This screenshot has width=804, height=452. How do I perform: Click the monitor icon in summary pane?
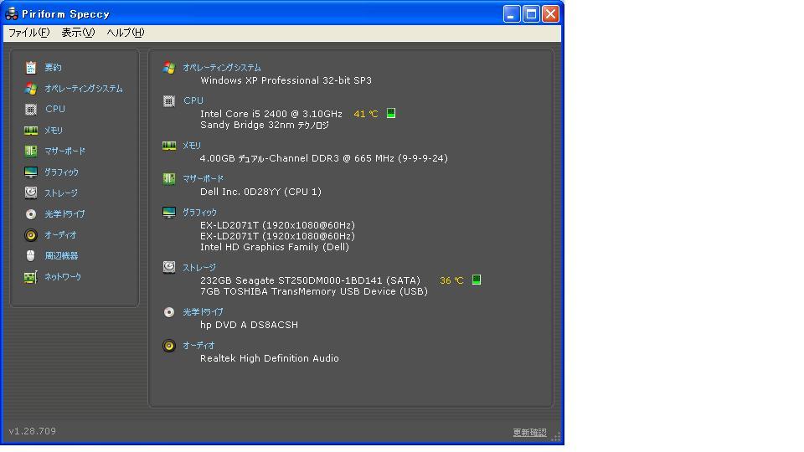click(x=168, y=212)
